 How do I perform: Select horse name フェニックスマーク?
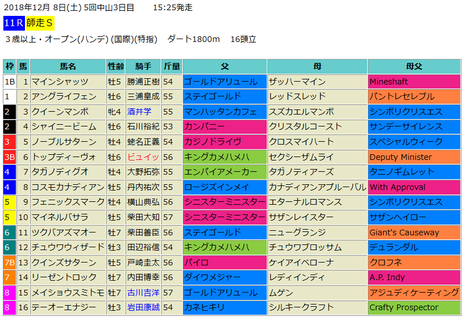pyautogui.click(x=68, y=202)
